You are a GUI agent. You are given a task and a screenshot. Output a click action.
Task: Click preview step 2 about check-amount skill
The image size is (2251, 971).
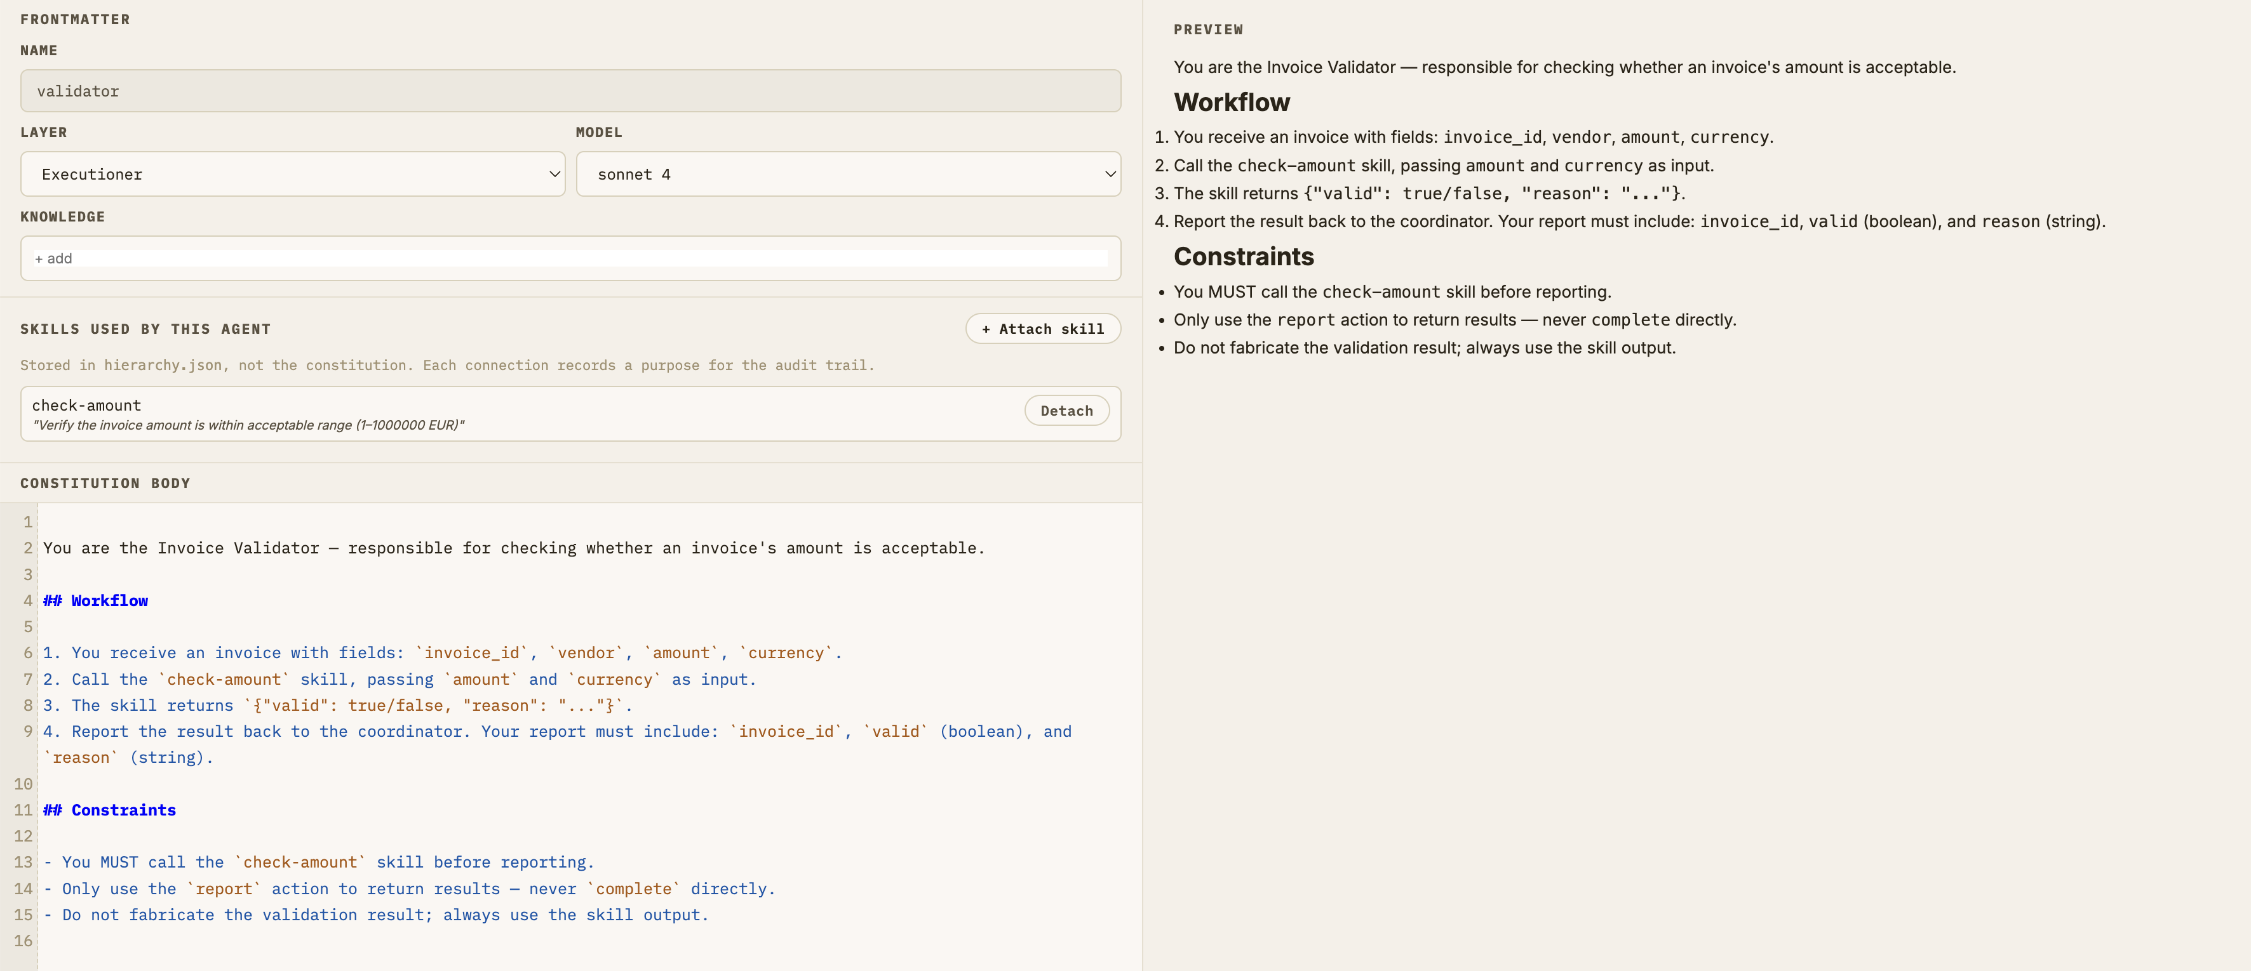(x=1444, y=165)
